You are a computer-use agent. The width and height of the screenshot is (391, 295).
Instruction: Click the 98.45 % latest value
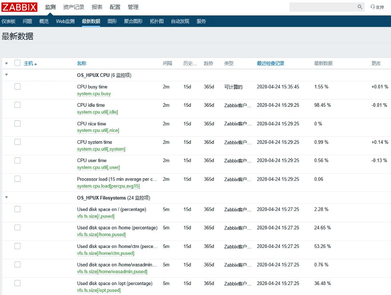[322, 105]
